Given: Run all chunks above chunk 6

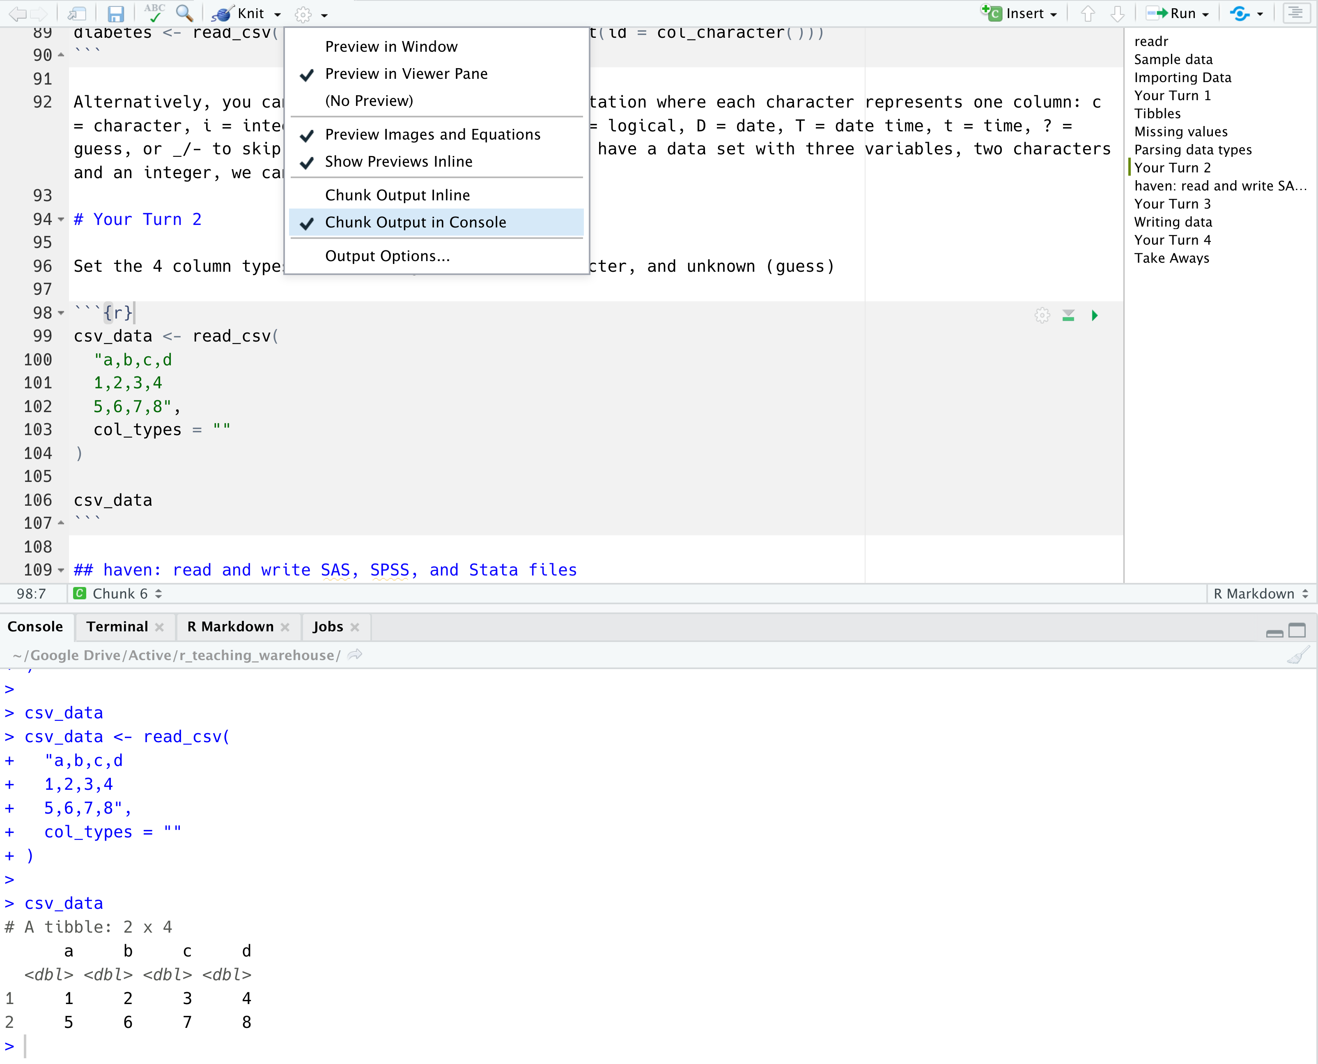Looking at the screenshot, I should point(1068,315).
